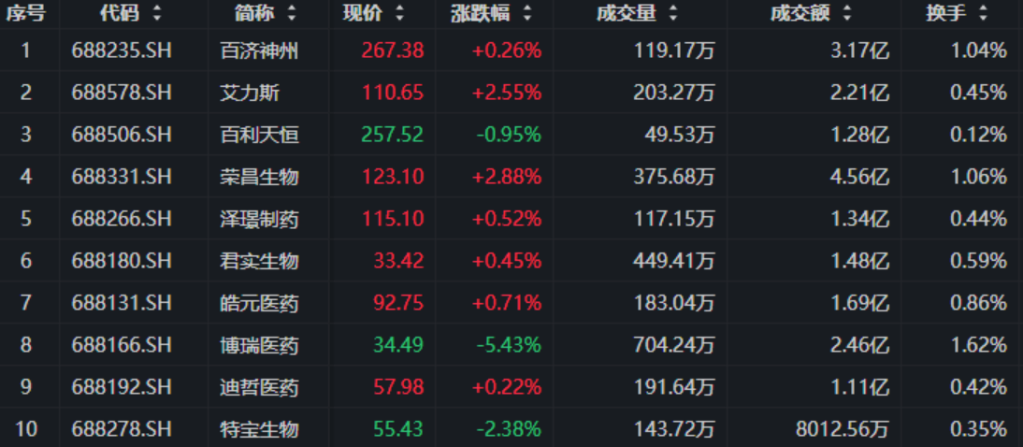Open stock code 688131.SH

(122, 303)
